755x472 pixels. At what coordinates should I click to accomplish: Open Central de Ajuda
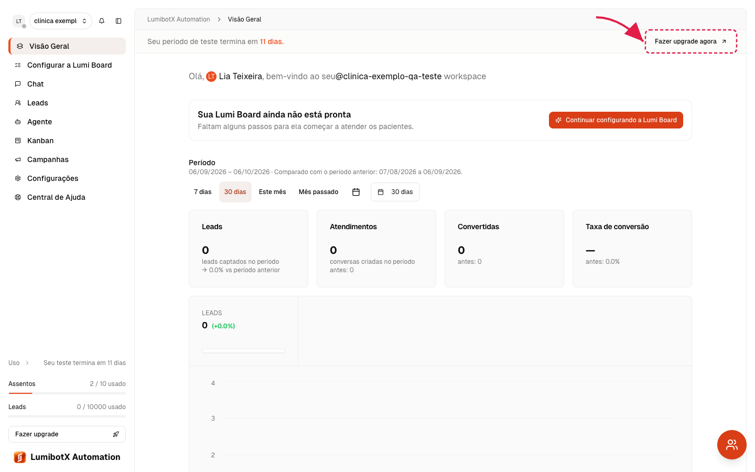click(x=67, y=197)
